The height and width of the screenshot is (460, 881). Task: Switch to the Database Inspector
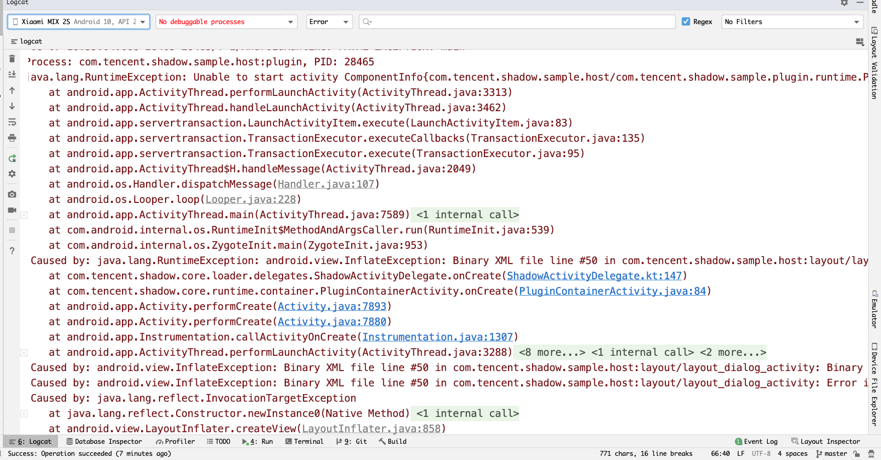click(x=104, y=441)
